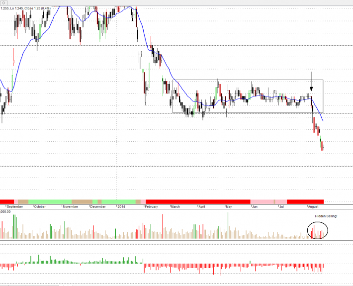Click the Lo/Close price readout text
Screen dimensions: 353x286
click(25, 8)
